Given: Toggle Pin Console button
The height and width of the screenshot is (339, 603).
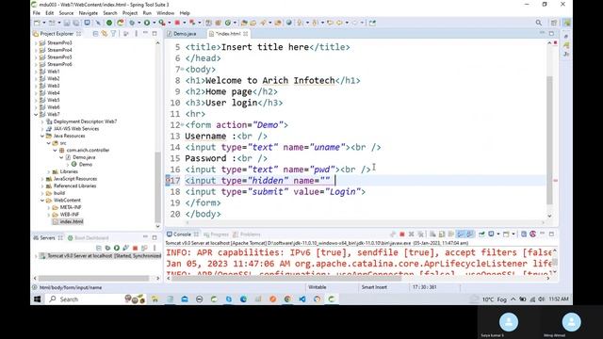Looking at the screenshot, I should (x=481, y=234).
